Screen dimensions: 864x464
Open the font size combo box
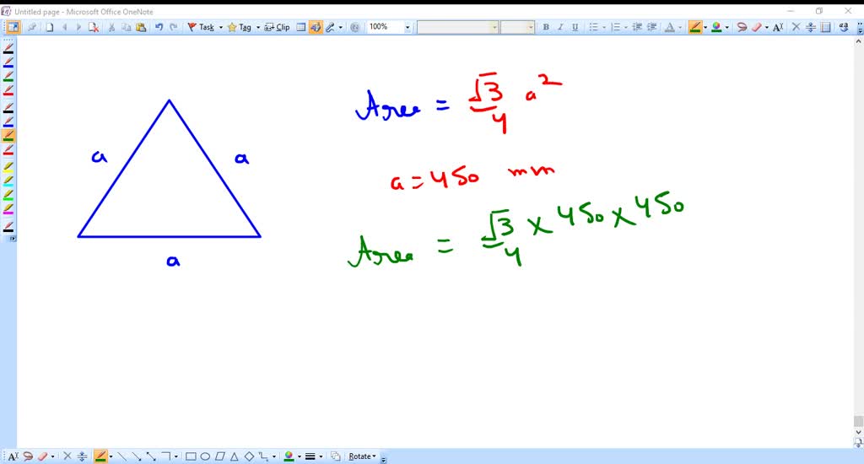517,27
